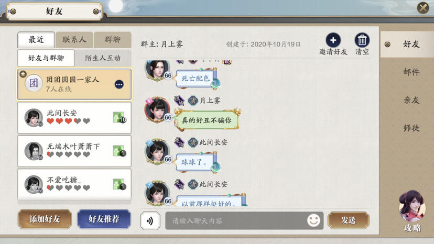Open the three-dot menu on 团团圆圆一家人
Viewport: 434px width, 244px height.
point(119,84)
